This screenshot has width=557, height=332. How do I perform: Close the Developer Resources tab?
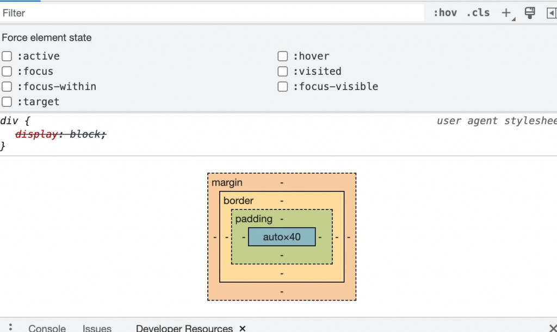tap(243, 328)
